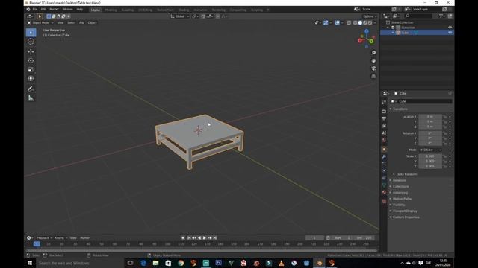The height and width of the screenshot is (268, 478).
Task: Switch to material preview shading
Action: (x=365, y=23)
